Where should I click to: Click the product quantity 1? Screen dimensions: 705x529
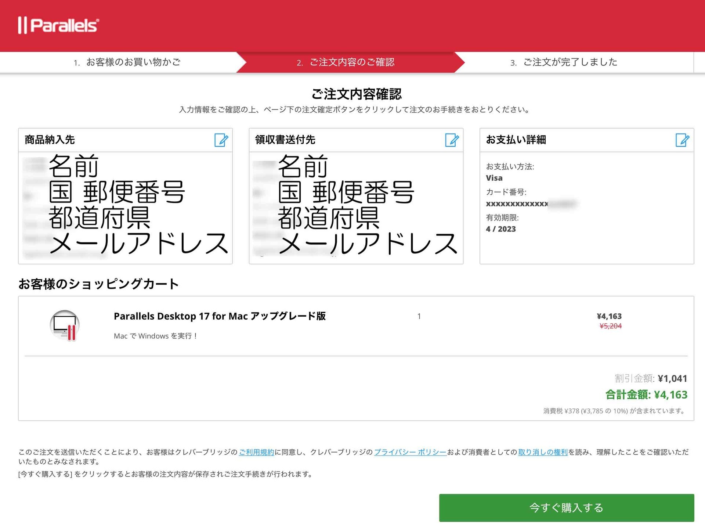click(x=419, y=316)
